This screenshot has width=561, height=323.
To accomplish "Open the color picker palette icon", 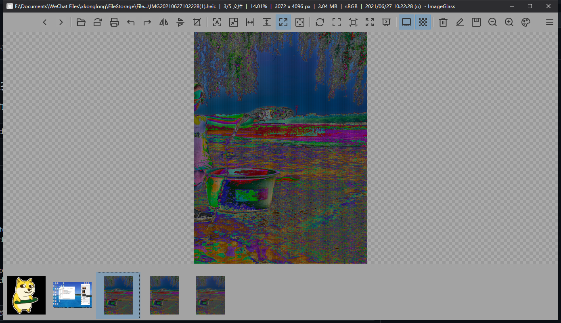I will tap(526, 22).
